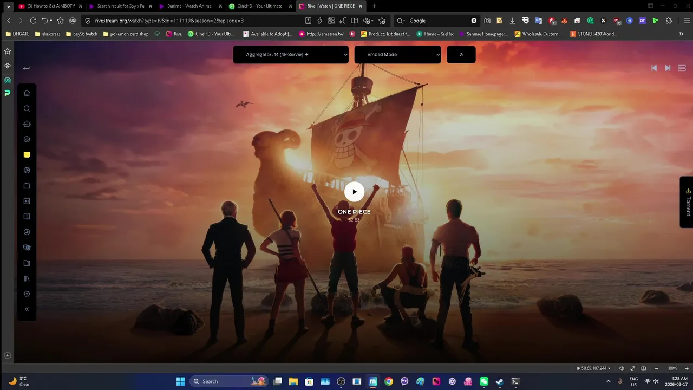Play the One Piece S2 E3 video

pyautogui.click(x=354, y=191)
